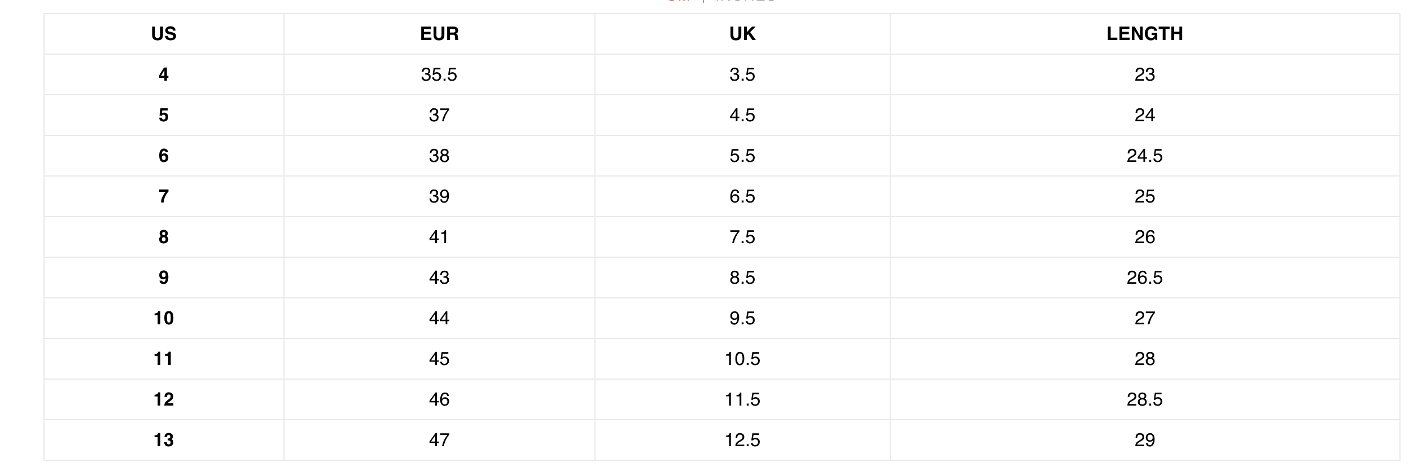Click EUR size 35.5 cell

pyautogui.click(x=439, y=74)
